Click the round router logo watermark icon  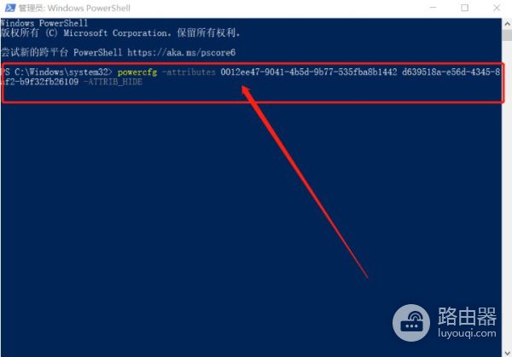click(x=411, y=323)
